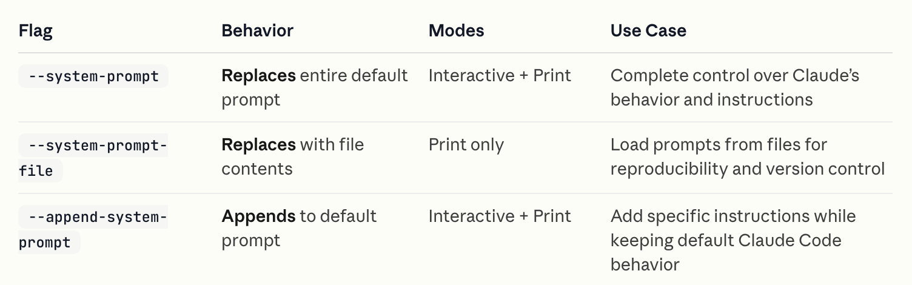Screen dimensions: 912x285
Task: Click bold Replaces in the file contents cell
Action: click(258, 145)
